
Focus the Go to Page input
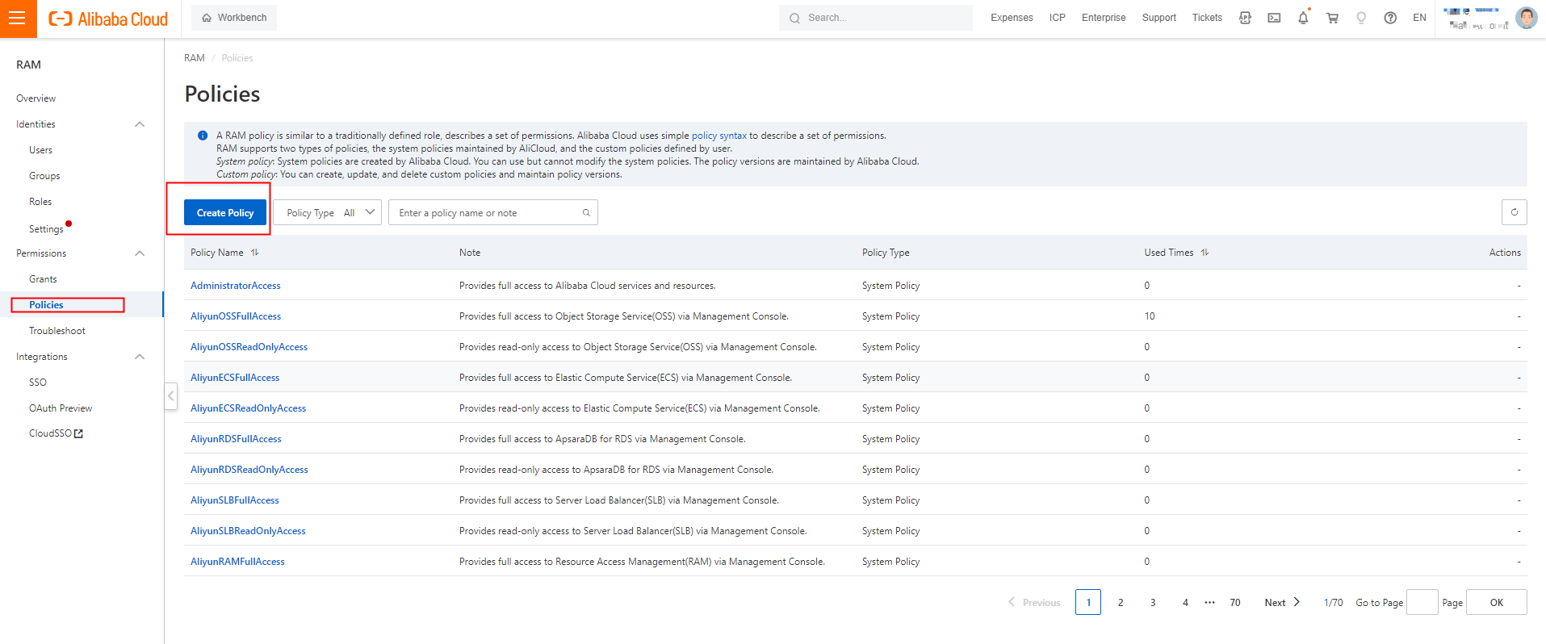point(1422,602)
